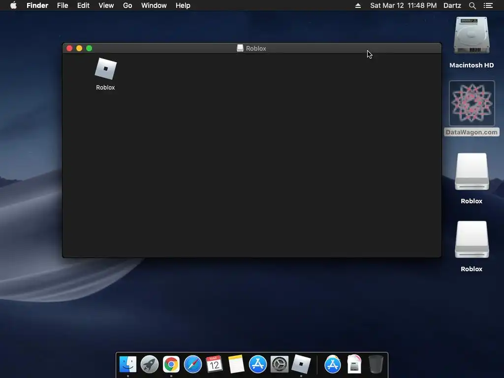Open the Dartz user menu
The width and height of the screenshot is (504, 378).
pyautogui.click(x=452, y=5)
